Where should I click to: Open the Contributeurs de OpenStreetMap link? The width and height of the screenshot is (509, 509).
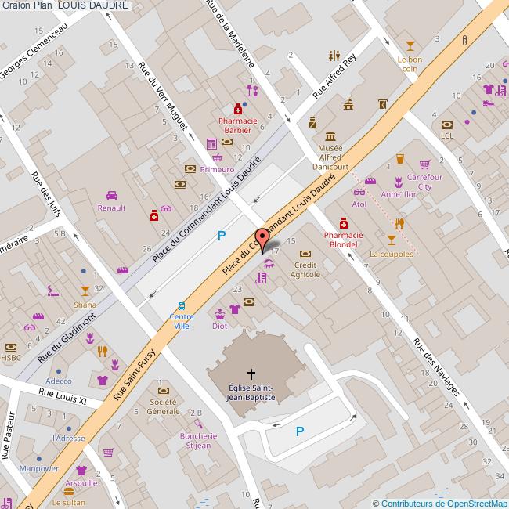click(440, 504)
